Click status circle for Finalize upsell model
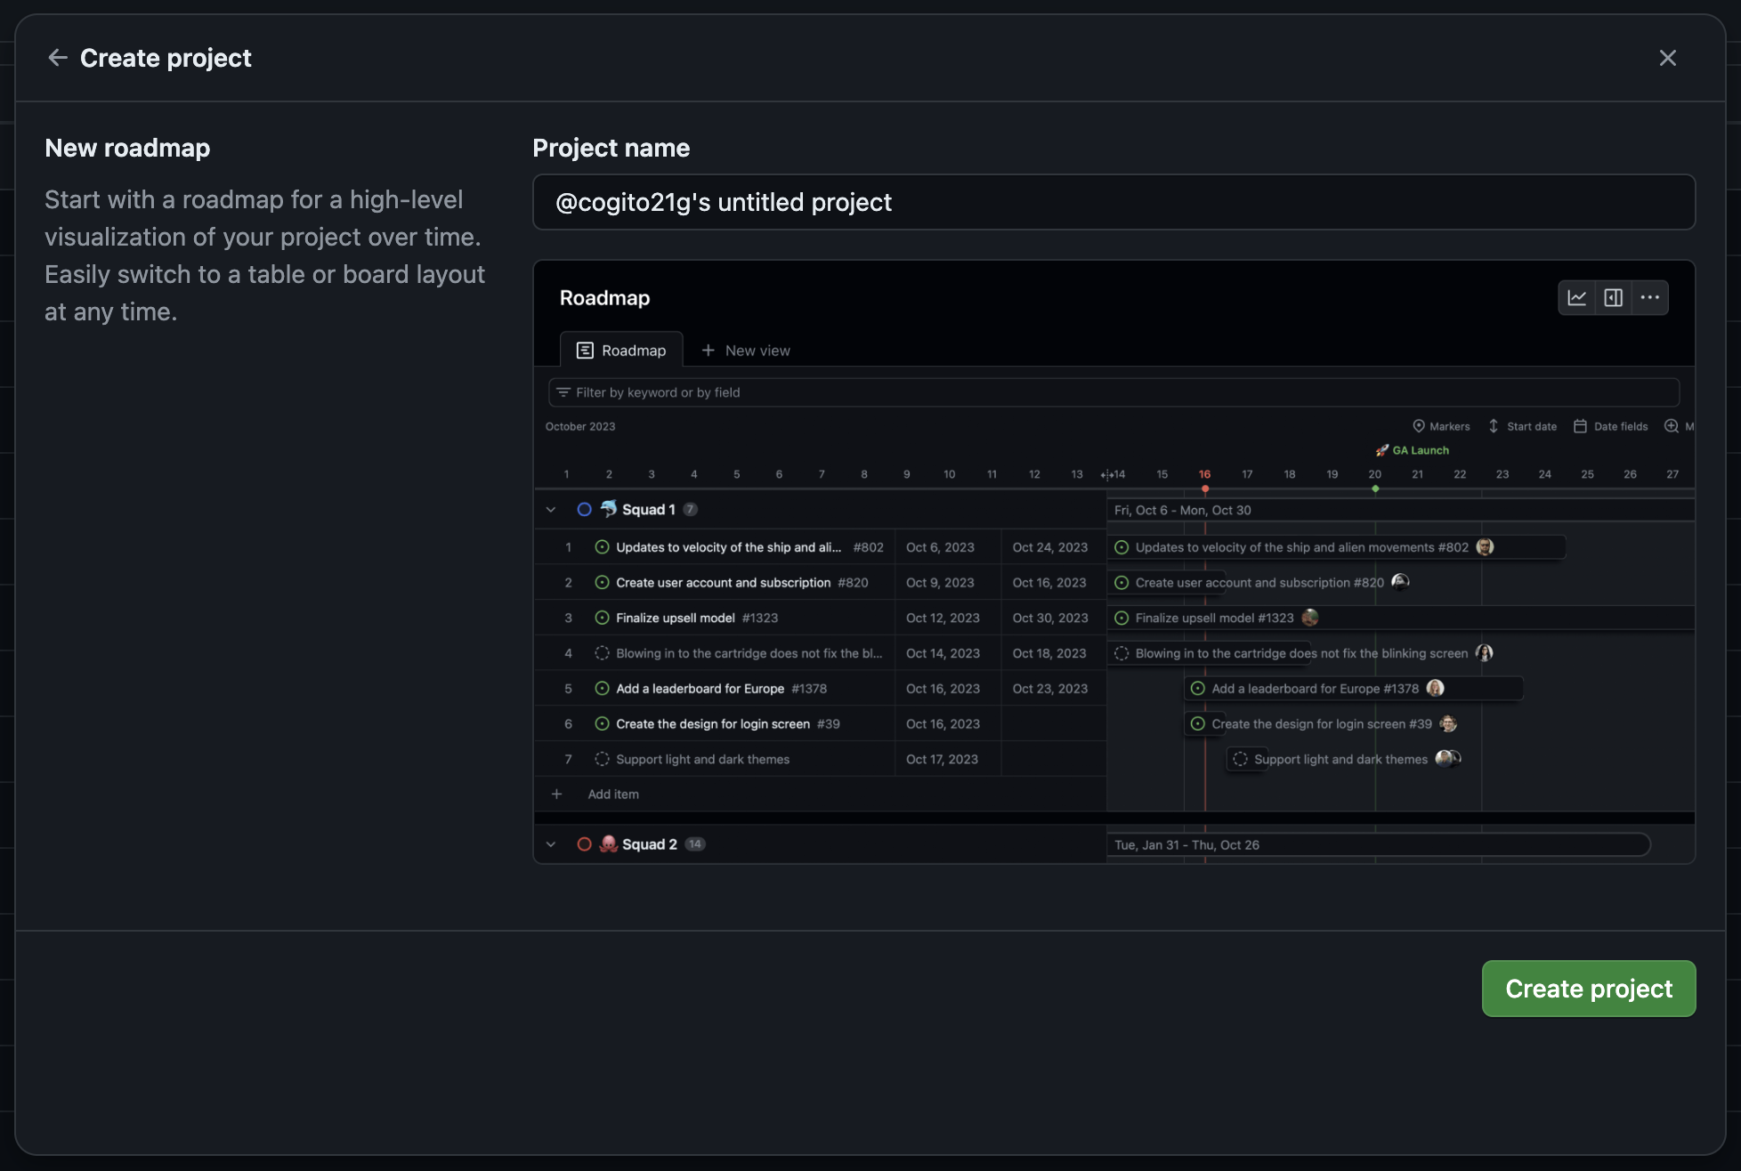Image resolution: width=1741 pixels, height=1171 pixels. (602, 618)
